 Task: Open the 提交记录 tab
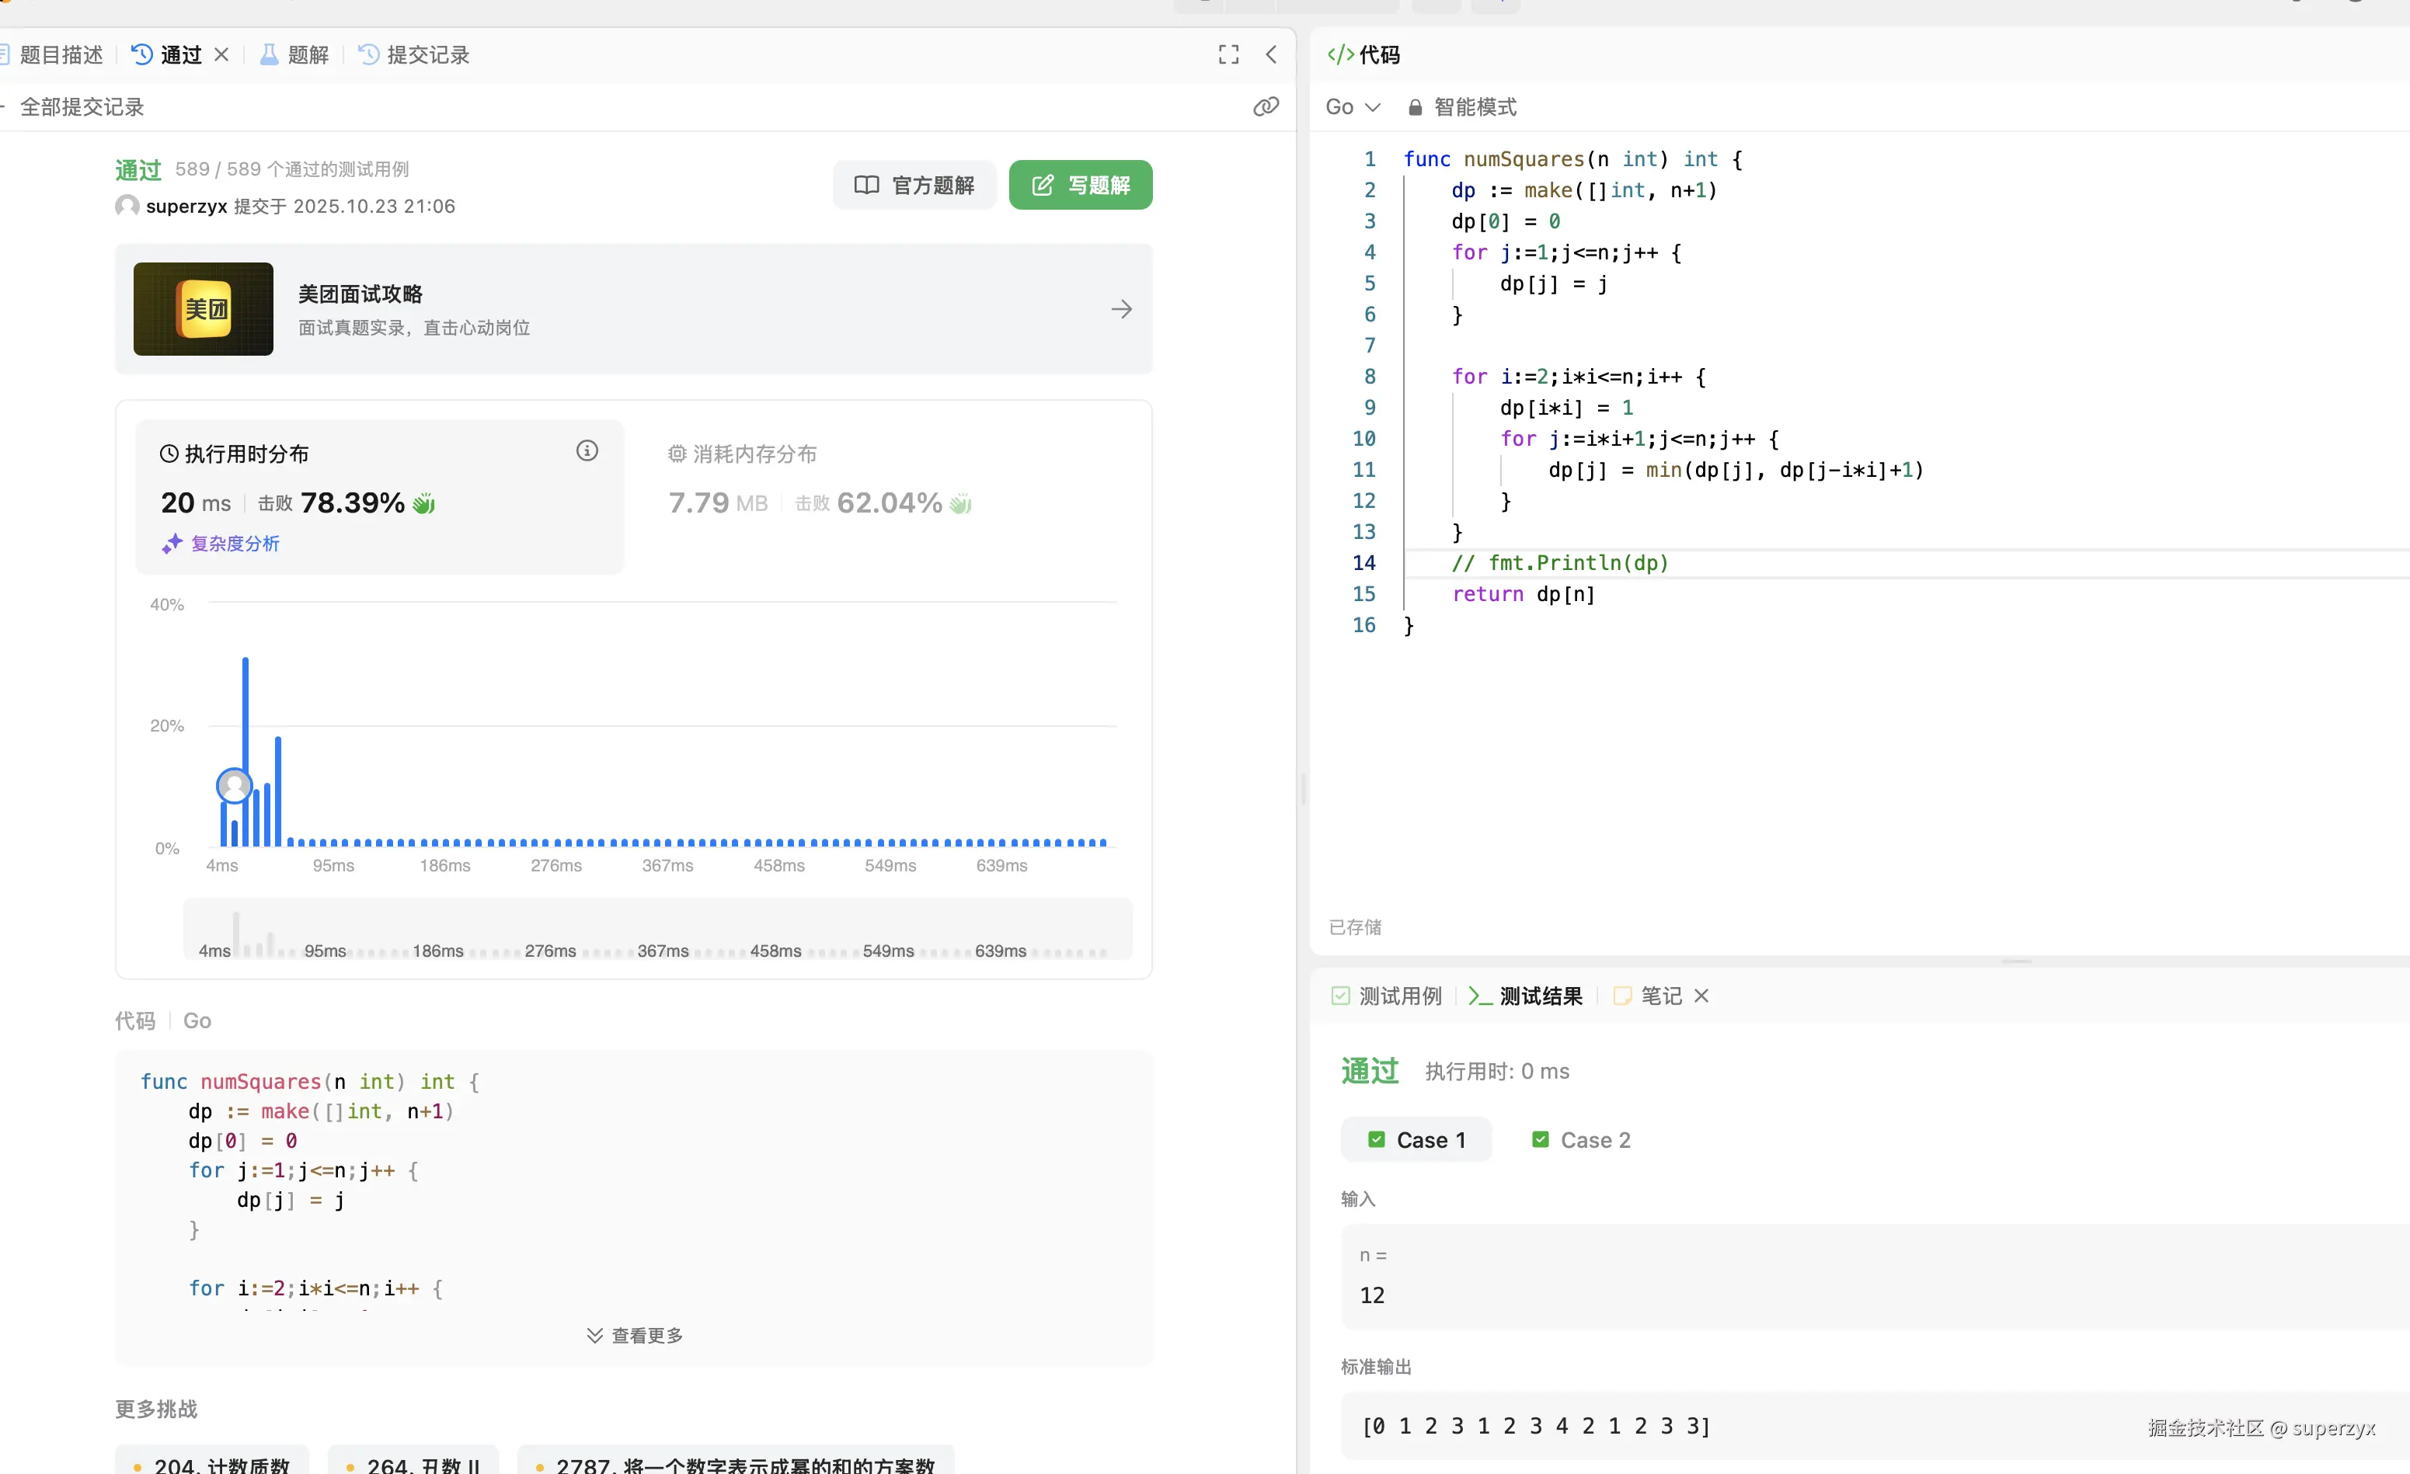click(x=415, y=54)
